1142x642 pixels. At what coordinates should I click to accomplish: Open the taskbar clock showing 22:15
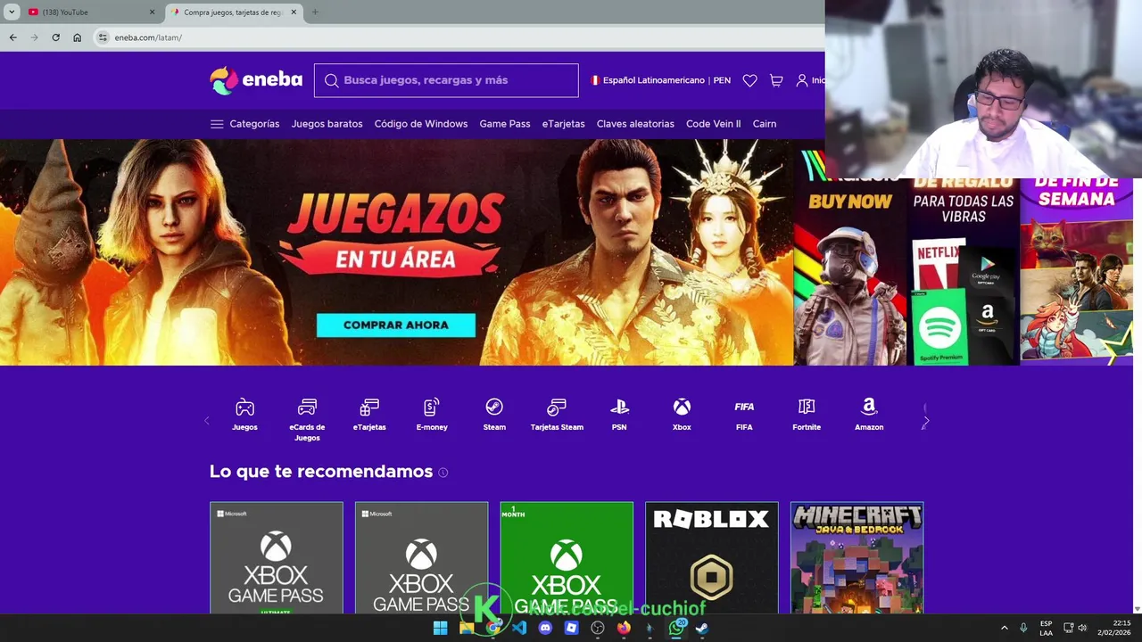tap(1114, 628)
